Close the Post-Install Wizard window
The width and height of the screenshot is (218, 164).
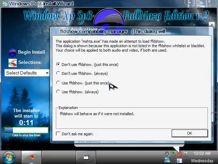click(209, 2)
